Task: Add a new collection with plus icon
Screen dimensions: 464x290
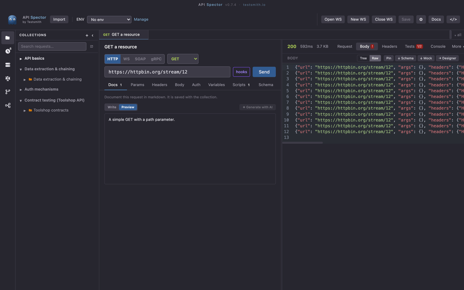Action: click(x=87, y=35)
